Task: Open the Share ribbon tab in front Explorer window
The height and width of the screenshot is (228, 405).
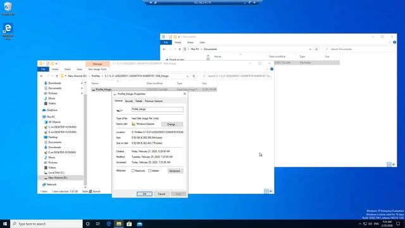Action: [68, 69]
